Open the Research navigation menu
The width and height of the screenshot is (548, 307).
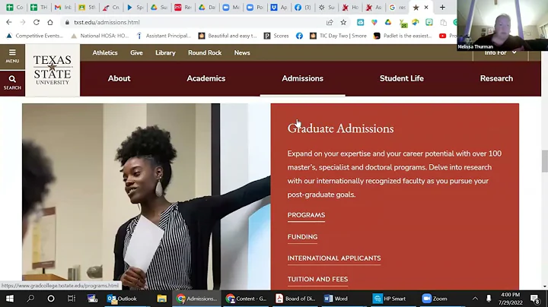[496, 78]
